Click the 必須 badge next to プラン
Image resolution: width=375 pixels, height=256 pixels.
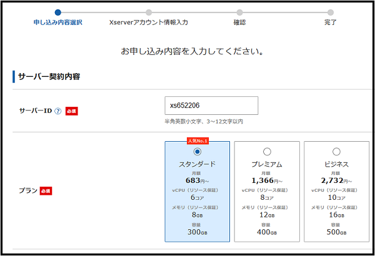pos(46,190)
